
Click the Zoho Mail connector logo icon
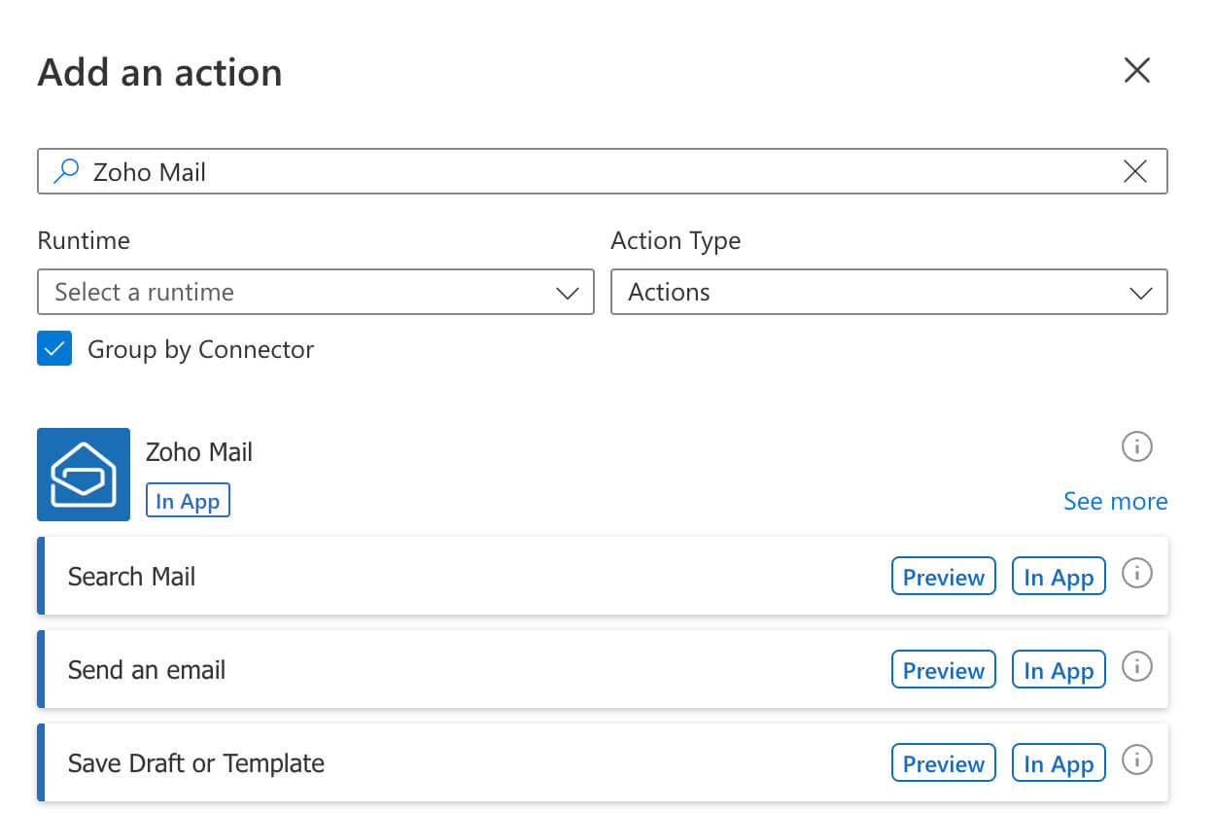84,475
